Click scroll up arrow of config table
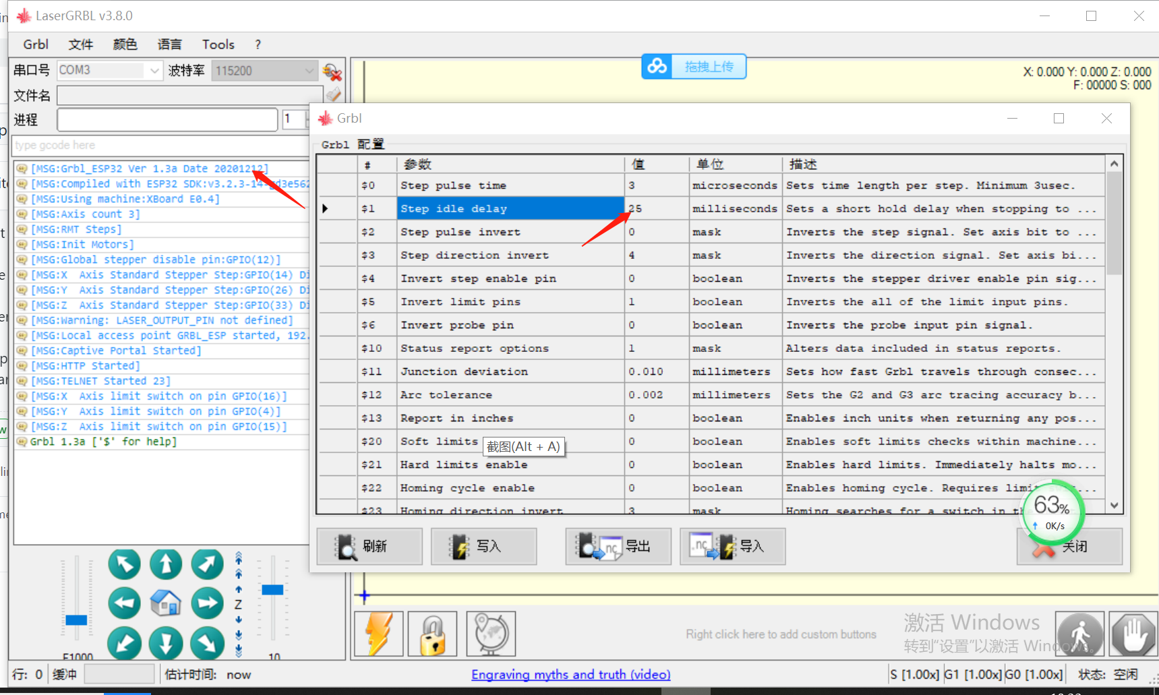This screenshot has width=1159, height=695. (1114, 164)
